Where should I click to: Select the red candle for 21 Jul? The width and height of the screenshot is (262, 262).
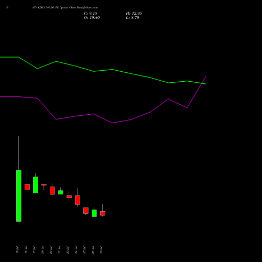[52, 191]
